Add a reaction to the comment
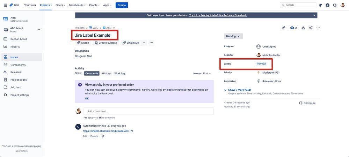The width and height of the screenshot is (349, 157). point(103,136)
